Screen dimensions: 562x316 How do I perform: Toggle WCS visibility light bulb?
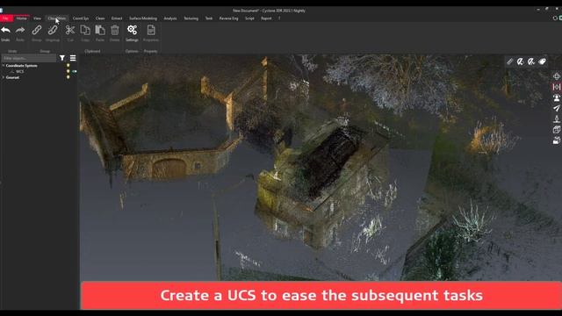point(68,72)
